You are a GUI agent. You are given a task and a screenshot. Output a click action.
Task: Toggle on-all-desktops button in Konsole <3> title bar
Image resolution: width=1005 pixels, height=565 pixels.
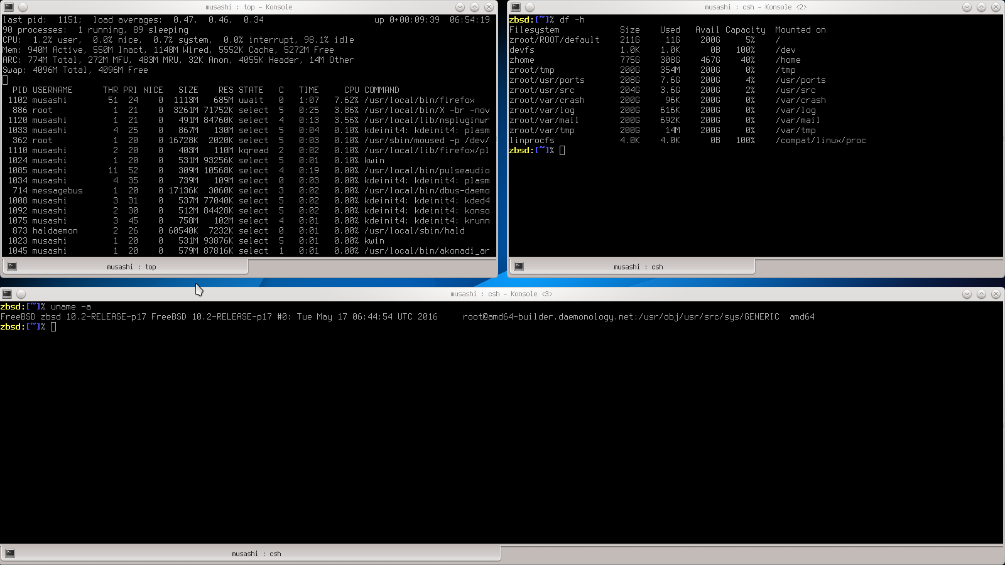[21, 294]
